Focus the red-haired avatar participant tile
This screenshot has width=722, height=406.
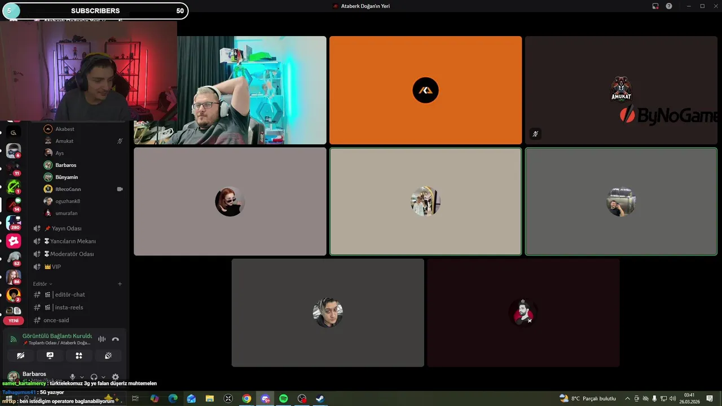coord(230,201)
